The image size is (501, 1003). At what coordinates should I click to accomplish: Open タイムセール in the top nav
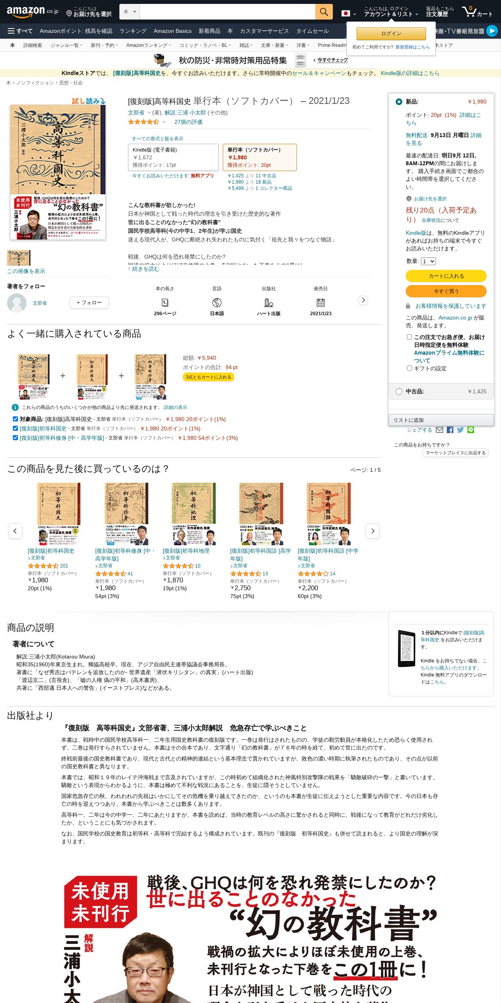pos(313,31)
